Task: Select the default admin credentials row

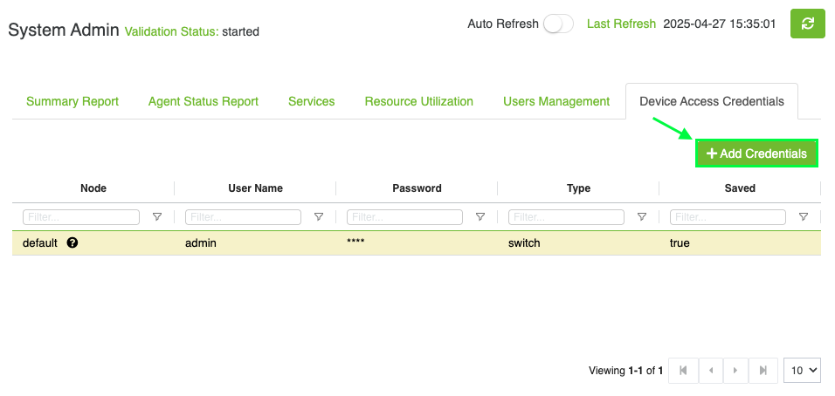Action: click(x=417, y=243)
